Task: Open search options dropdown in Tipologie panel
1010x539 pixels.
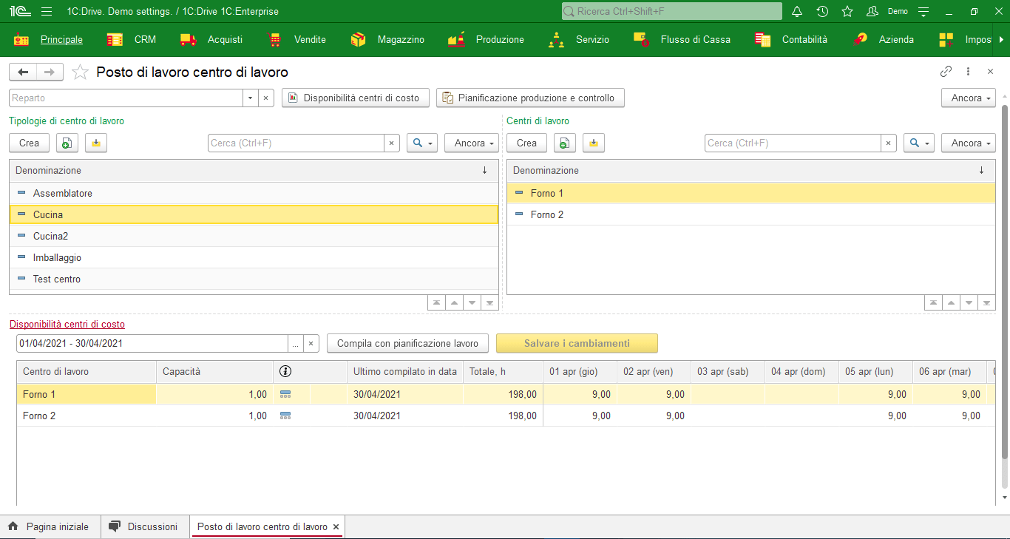Action: [422, 143]
